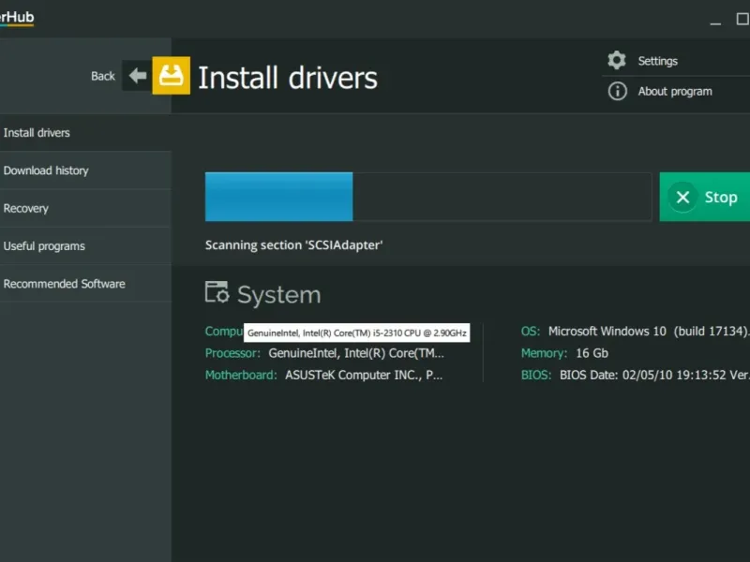
Task: Maximize the application window
Action: coord(742,19)
